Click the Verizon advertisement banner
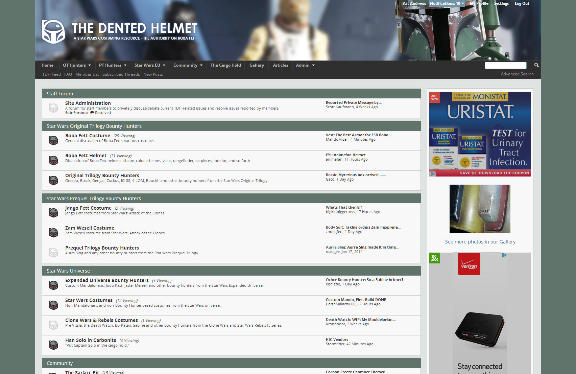The height and width of the screenshot is (374, 576). [x=480, y=313]
